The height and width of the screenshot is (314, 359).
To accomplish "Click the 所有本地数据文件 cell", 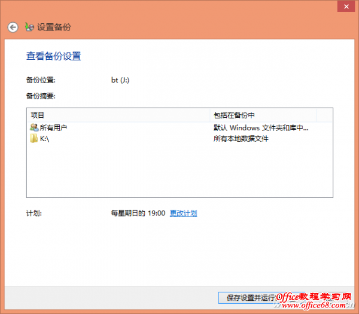I will click(x=241, y=139).
